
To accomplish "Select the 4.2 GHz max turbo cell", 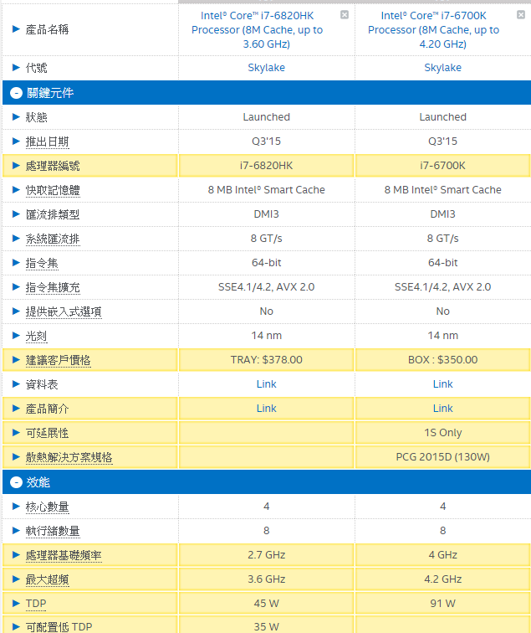I will pos(442,579).
